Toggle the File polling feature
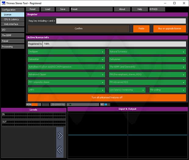Screen dimensions: 189x160 [x=168, y=90]
